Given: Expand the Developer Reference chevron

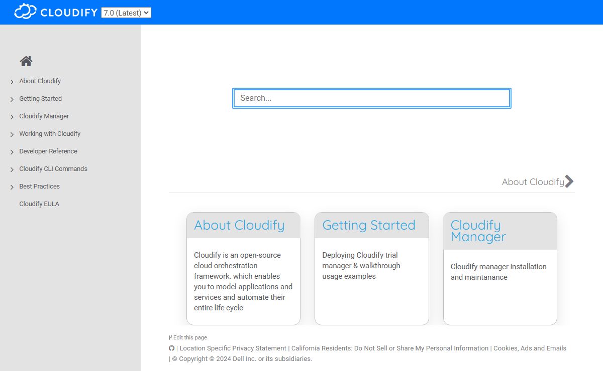Looking at the screenshot, I should [12, 152].
